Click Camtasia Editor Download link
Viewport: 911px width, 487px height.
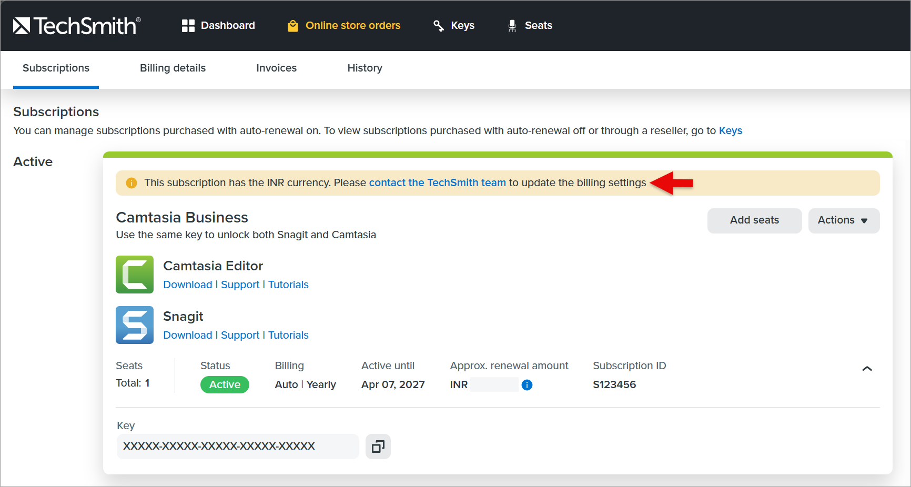188,285
